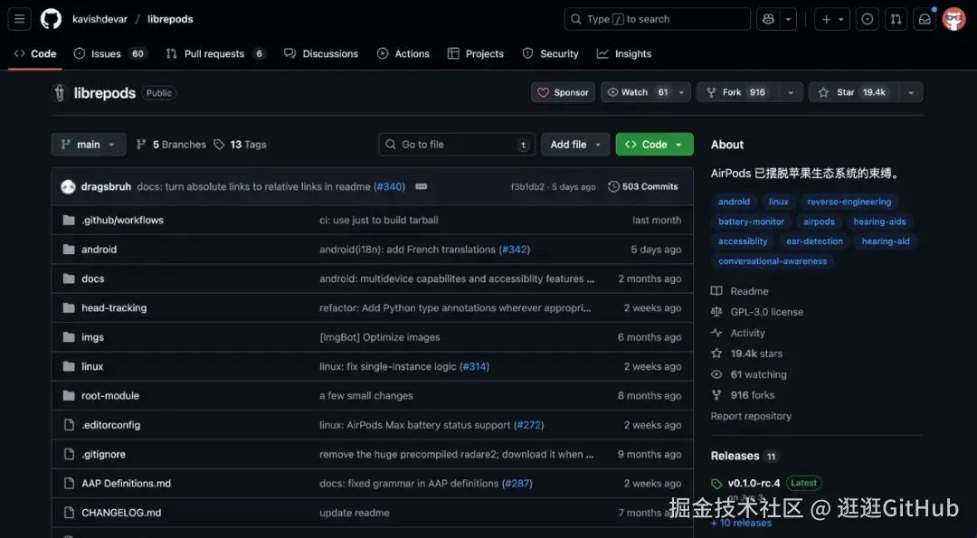977x538 pixels.
Task: Switch to the Pull requests tab
Action: (215, 53)
